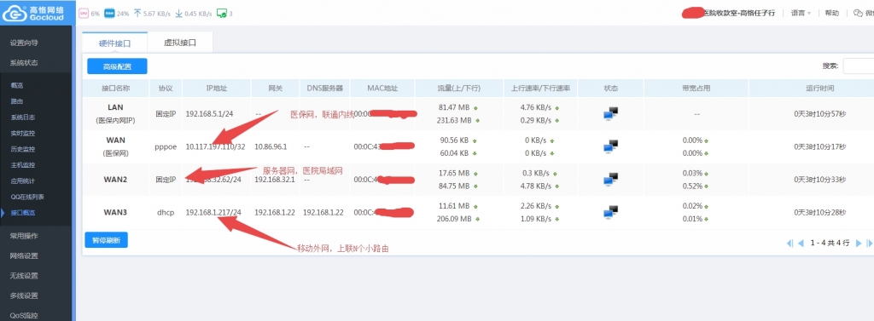Click the LAN interface name cell

115,113
